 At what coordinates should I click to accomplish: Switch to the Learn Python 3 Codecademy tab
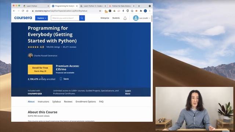pyautogui.click(x=93, y=6)
